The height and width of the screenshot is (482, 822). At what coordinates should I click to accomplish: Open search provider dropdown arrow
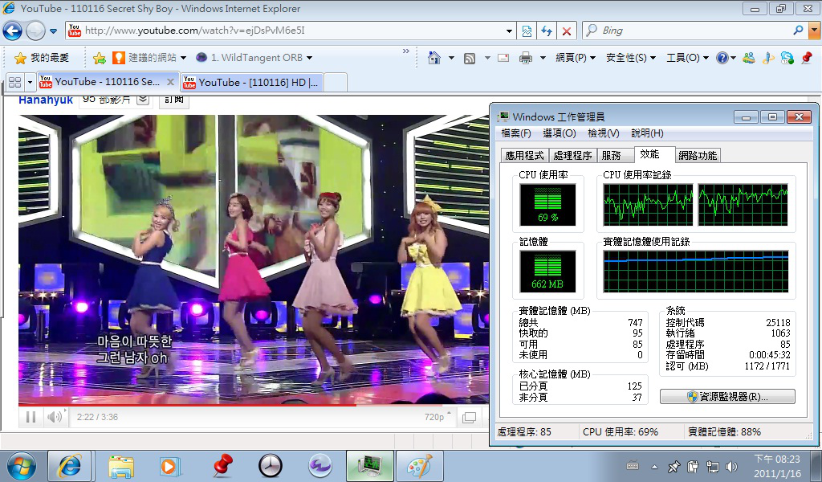pos(814,31)
